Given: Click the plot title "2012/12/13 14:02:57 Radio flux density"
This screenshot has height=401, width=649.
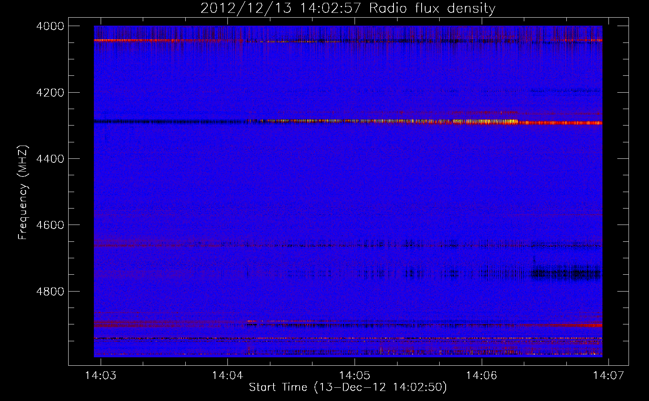Looking at the screenshot, I should click(x=348, y=8).
